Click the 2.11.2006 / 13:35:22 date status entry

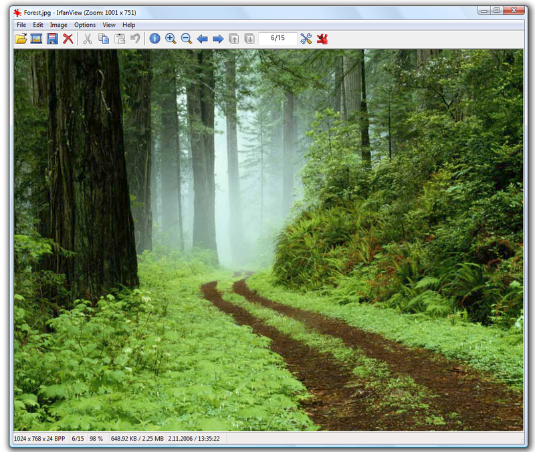pos(194,439)
